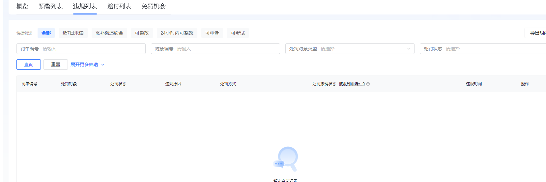Screen dimensions: 546x182
Task: Click the 被限制申诉 link
Action: (352, 84)
